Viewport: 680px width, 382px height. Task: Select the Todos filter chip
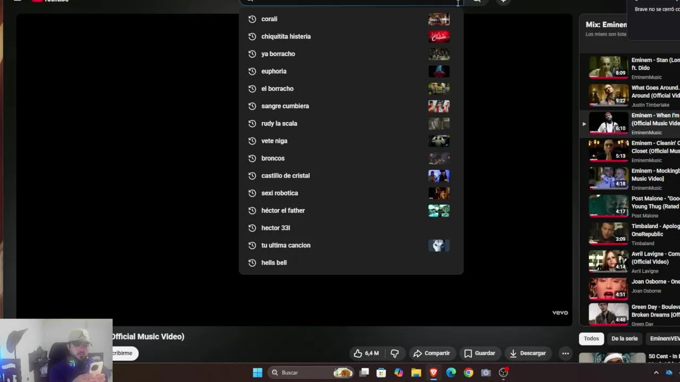tap(591, 338)
